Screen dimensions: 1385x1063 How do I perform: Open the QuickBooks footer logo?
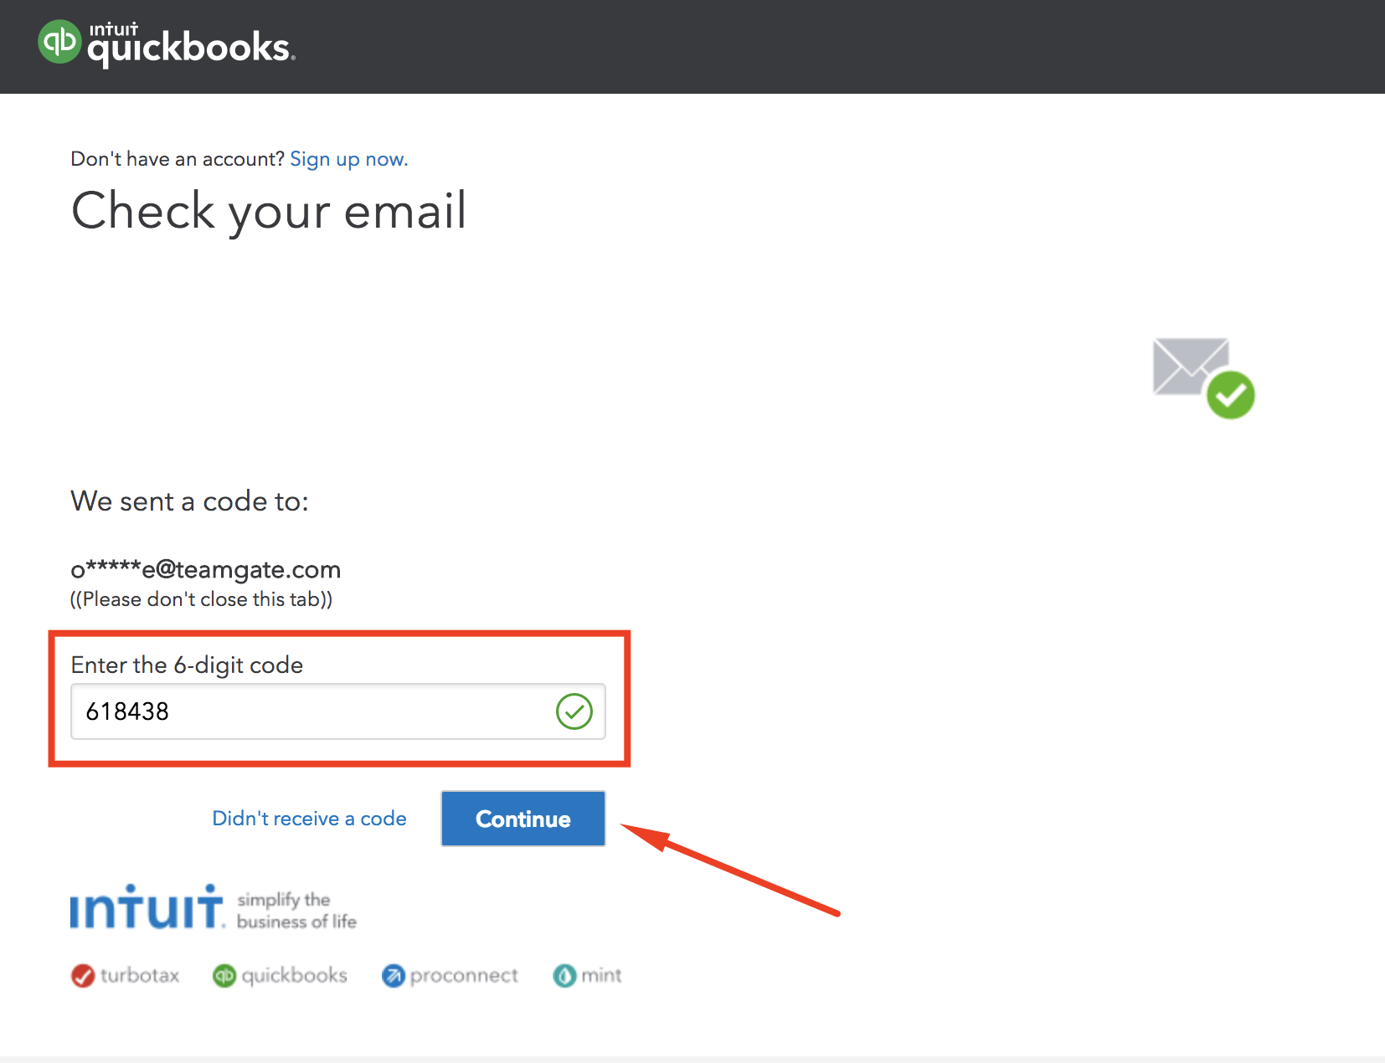click(x=280, y=975)
